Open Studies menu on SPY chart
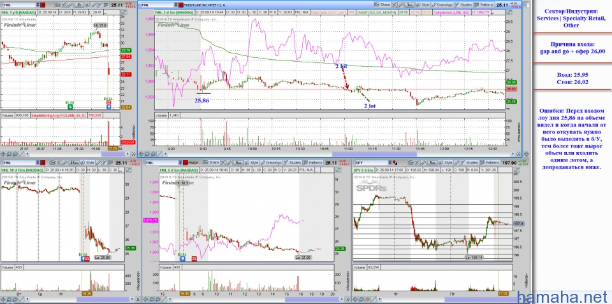 point(469,163)
